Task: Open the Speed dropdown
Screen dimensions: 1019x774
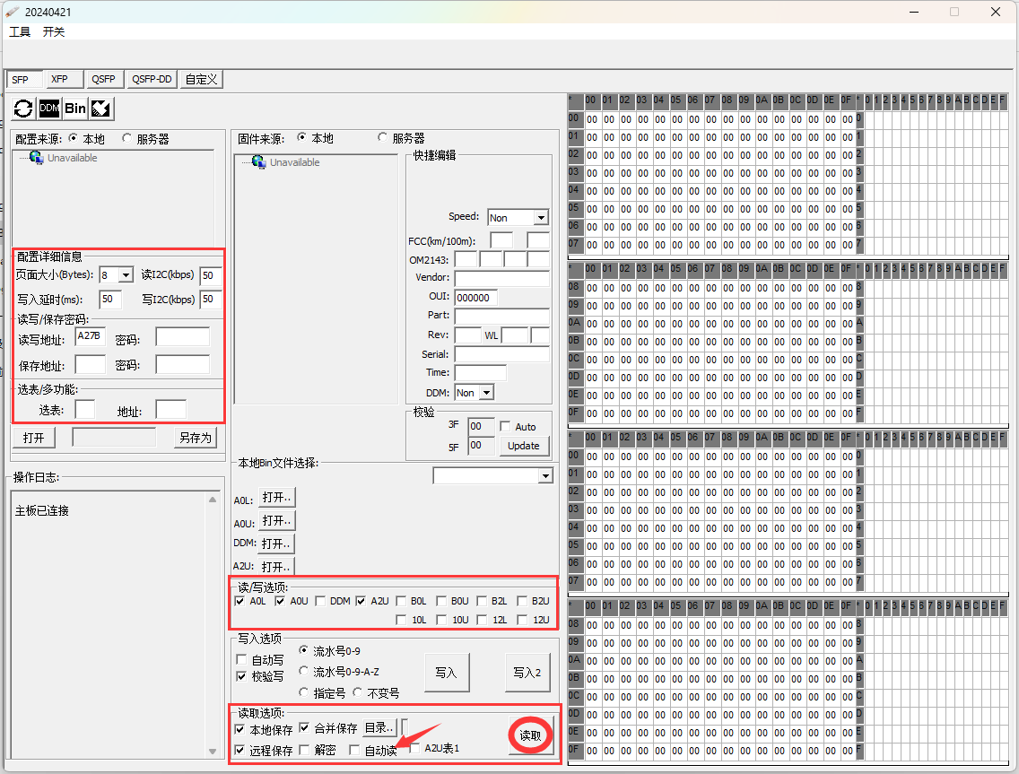Action: click(x=540, y=218)
